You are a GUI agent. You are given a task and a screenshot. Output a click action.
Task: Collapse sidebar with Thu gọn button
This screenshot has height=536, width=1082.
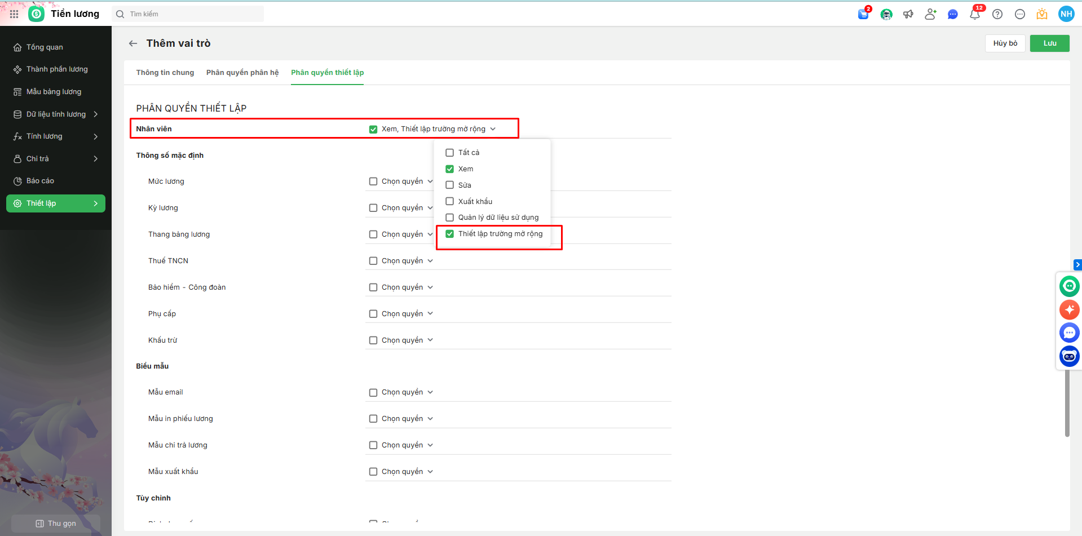pos(56,524)
